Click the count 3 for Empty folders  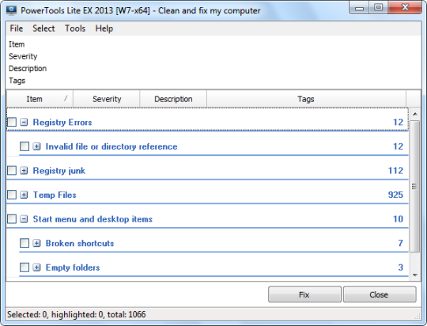[x=401, y=267]
